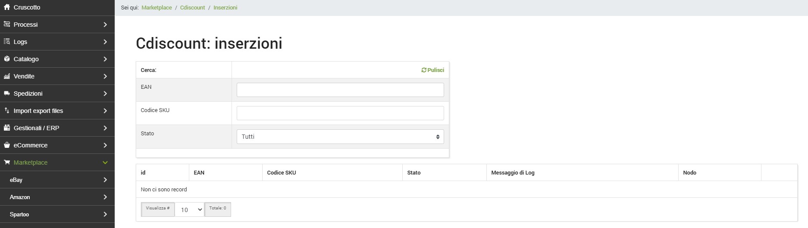Click the Pulisci reset link

(433, 70)
